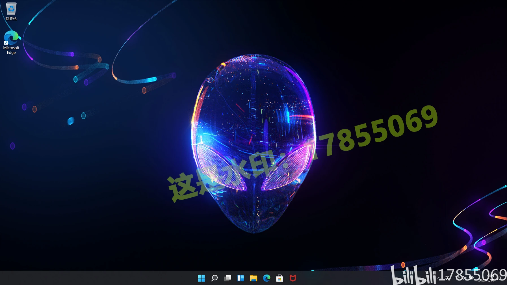507x285 pixels.
Task: Launch Edge browser from the taskbar
Action: click(x=266, y=278)
